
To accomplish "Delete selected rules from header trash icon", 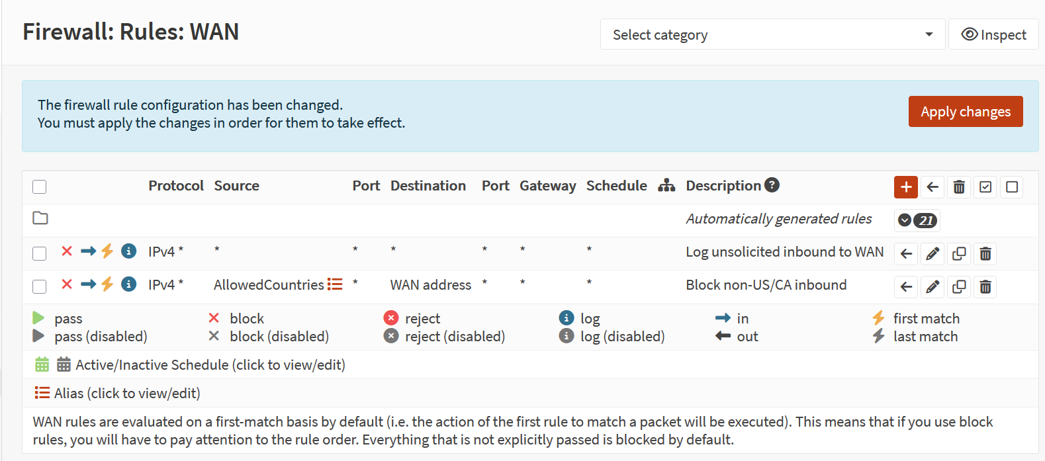I will tap(959, 187).
